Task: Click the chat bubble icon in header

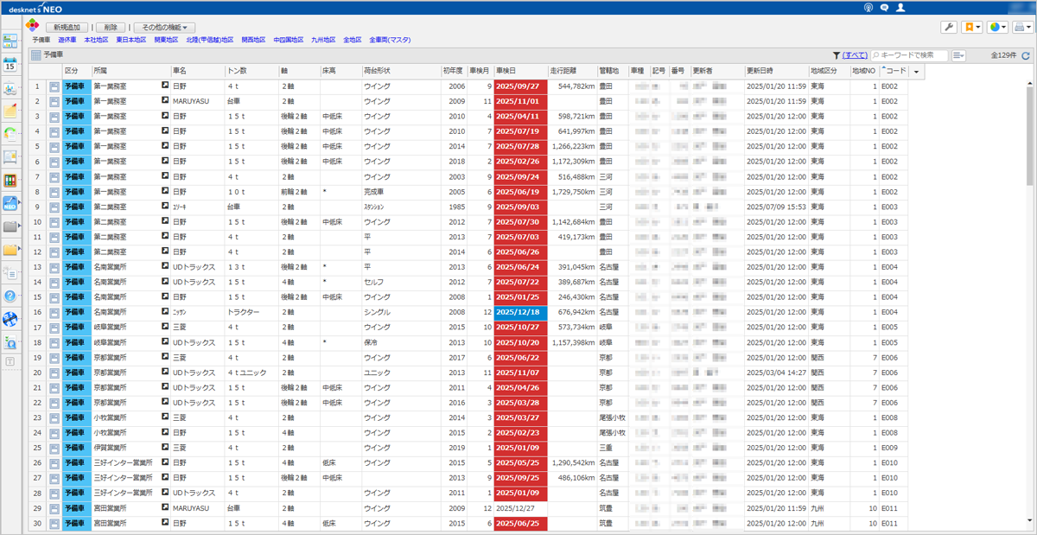Action: 884,8
